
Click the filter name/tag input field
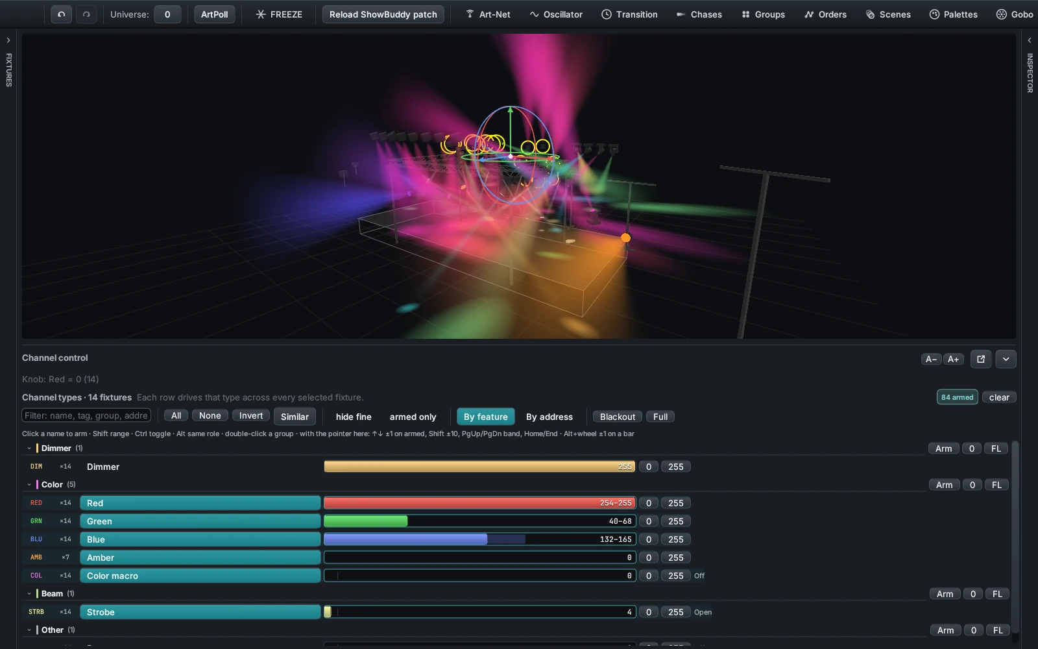click(x=86, y=415)
